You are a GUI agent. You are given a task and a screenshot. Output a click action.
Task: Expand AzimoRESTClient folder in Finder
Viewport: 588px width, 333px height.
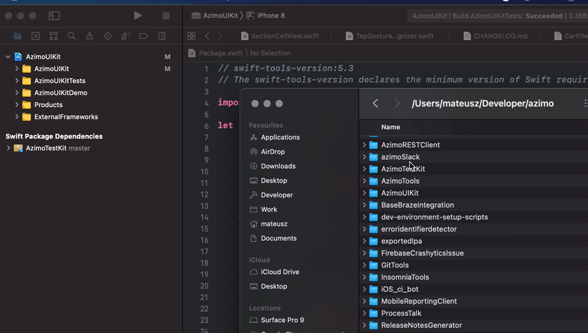[363, 145]
